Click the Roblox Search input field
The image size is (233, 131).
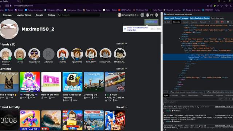(80, 15)
